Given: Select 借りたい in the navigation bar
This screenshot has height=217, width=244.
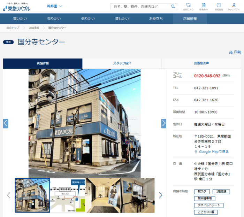Looking at the screenshot, I should [x=88, y=19].
